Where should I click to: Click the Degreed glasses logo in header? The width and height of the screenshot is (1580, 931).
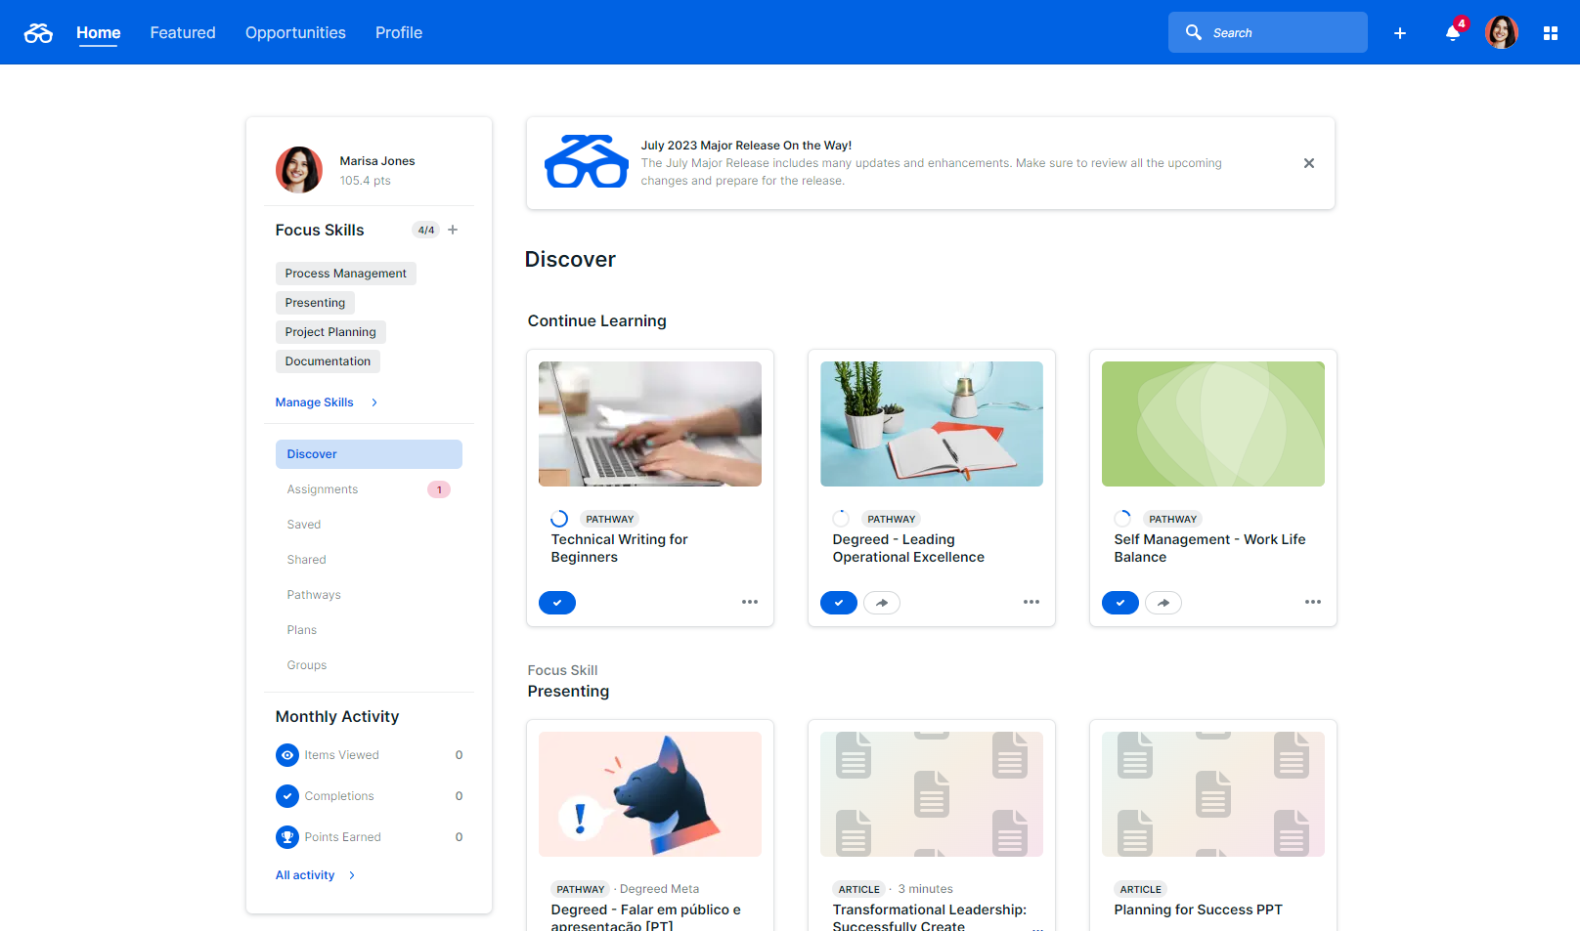tap(38, 33)
